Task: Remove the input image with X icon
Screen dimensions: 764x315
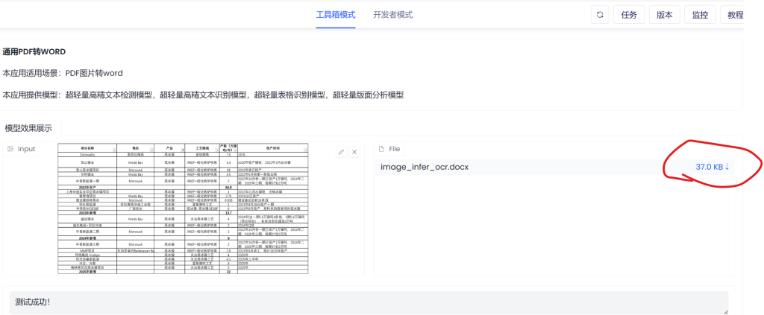Action: coord(354,152)
